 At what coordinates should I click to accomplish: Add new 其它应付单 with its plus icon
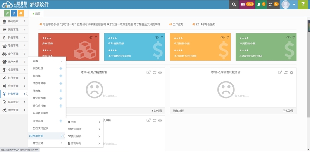tap(61, 106)
